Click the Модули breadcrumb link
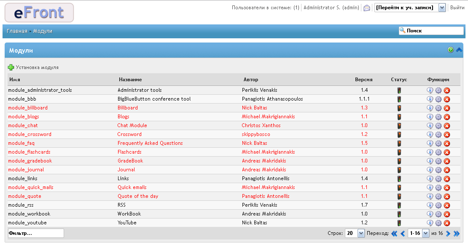Viewport: 468px width, 245px height. pos(43,31)
